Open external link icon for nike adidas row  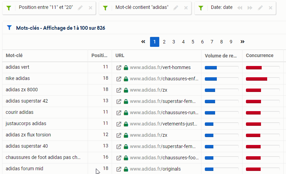pos(119,79)
